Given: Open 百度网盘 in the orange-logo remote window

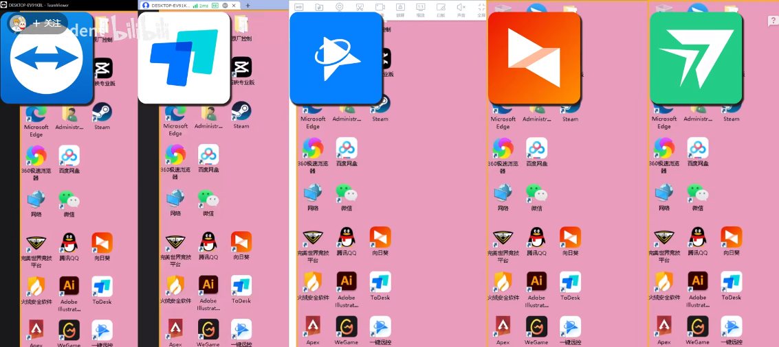Looking at the screenshot, I should (x=536, y=152).
